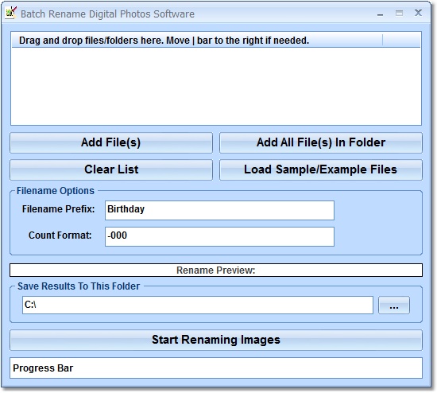This screenshot has width=437, height=393.
Task: Start Renaming Images
Action: coord(216,340)
